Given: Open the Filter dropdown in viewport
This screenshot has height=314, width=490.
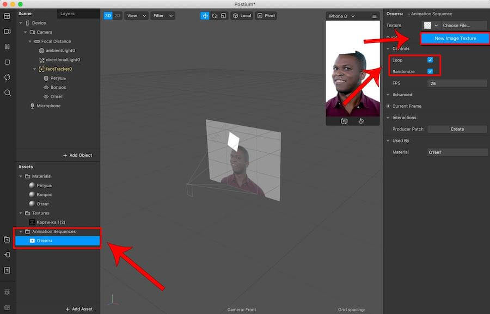Looking at the screenshot, I should [163, 16].
